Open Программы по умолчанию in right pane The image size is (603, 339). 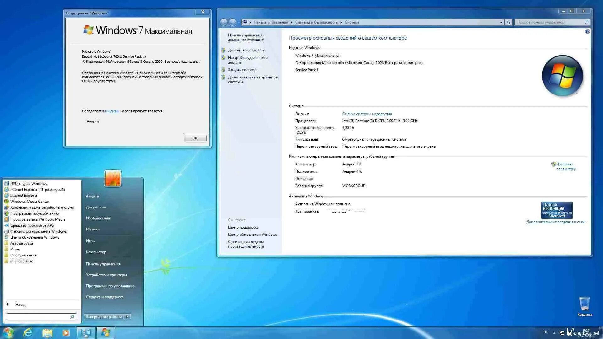tap(110, 286)
